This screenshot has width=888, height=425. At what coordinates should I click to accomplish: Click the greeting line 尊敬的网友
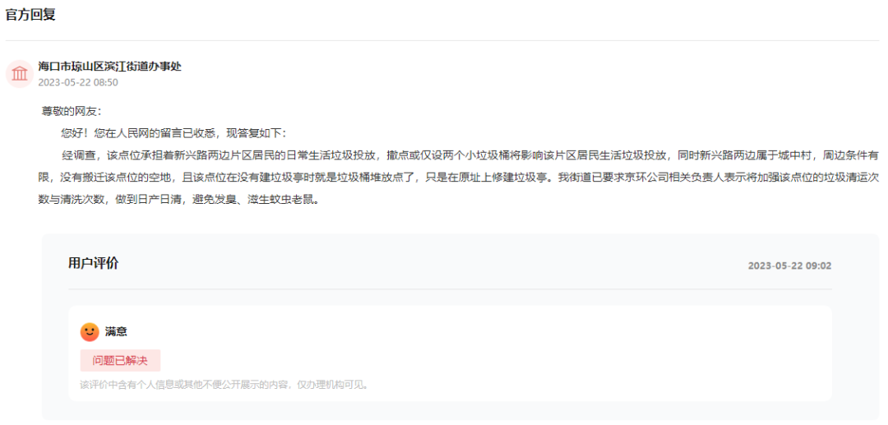pyautogui.click(x=72, y=112)
